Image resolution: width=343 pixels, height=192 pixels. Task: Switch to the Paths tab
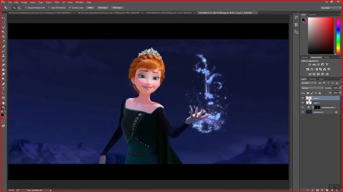pyautogui.click(x=321, y=79)
